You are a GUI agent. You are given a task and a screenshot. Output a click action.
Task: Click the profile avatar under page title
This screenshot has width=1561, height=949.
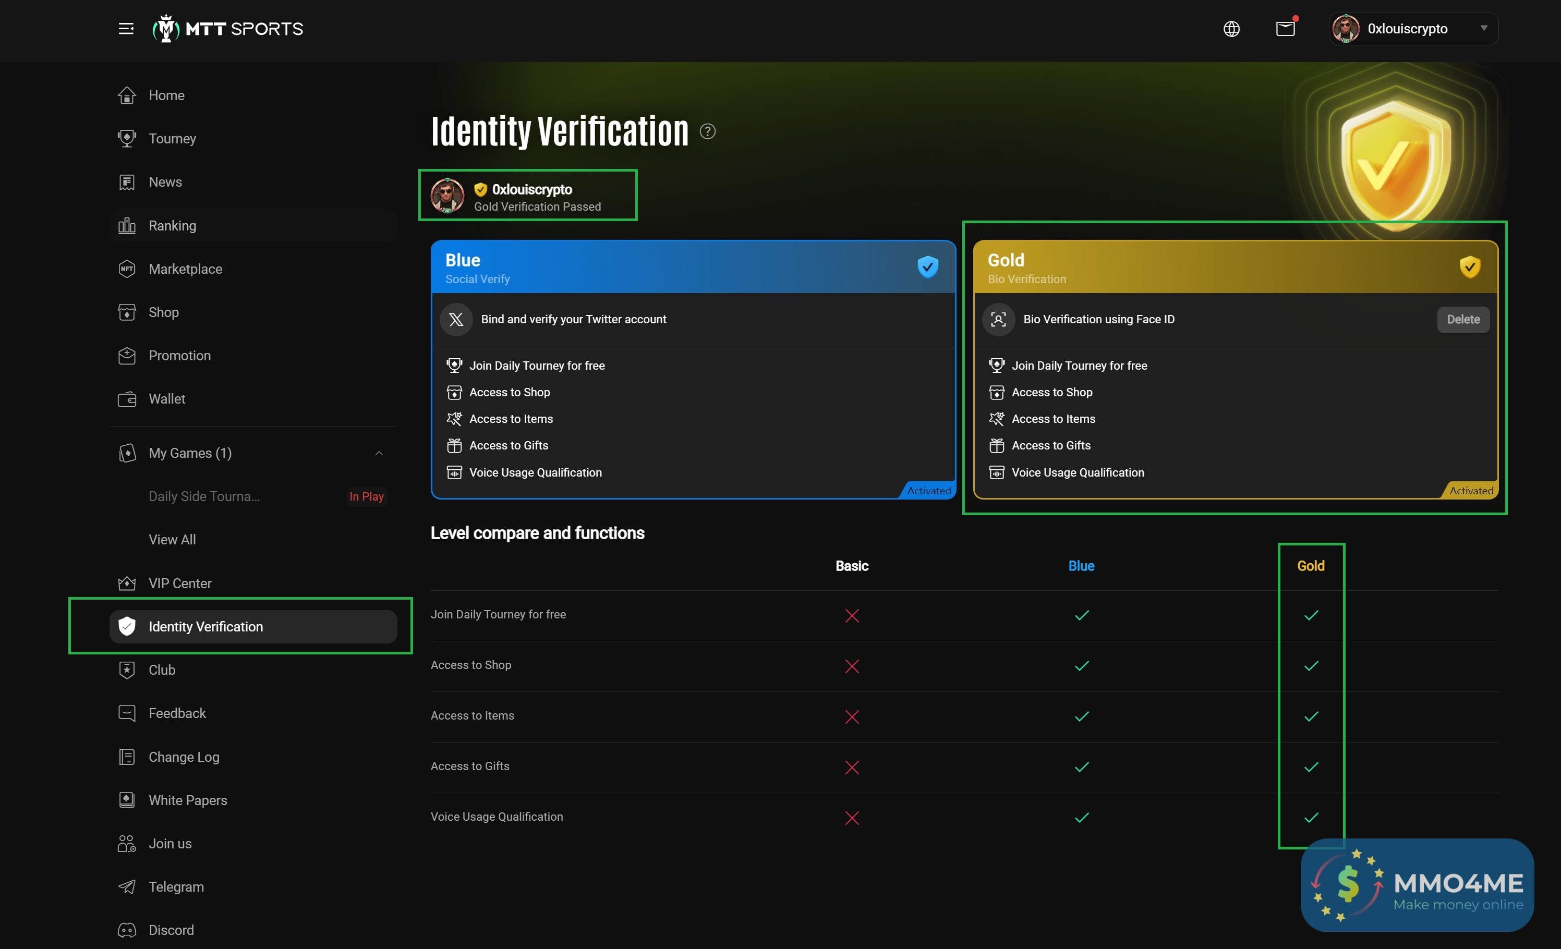[447, 196]
